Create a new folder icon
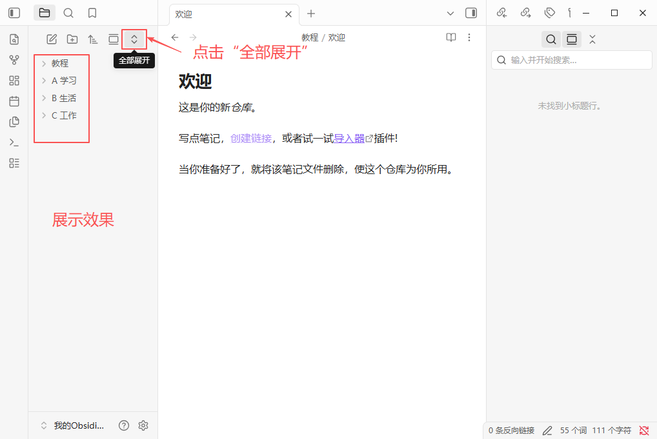This screenshot has height=439, width=657. [72, 39]
